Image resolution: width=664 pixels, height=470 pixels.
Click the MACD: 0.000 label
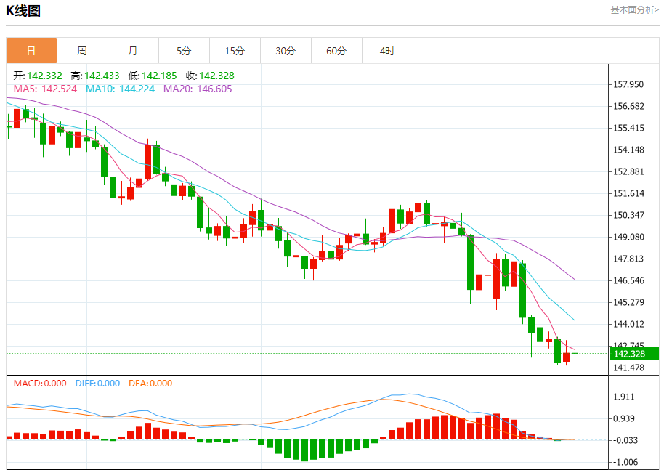click(x=40, y=384)
